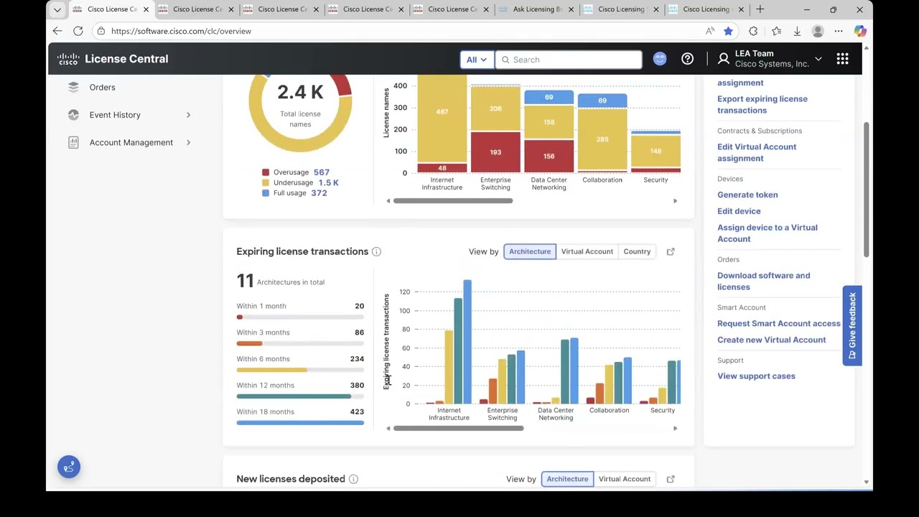The width and height of the screenshot is (919, 517).
Task: Open the All search scope dropdown
Action: coord(477,60)
